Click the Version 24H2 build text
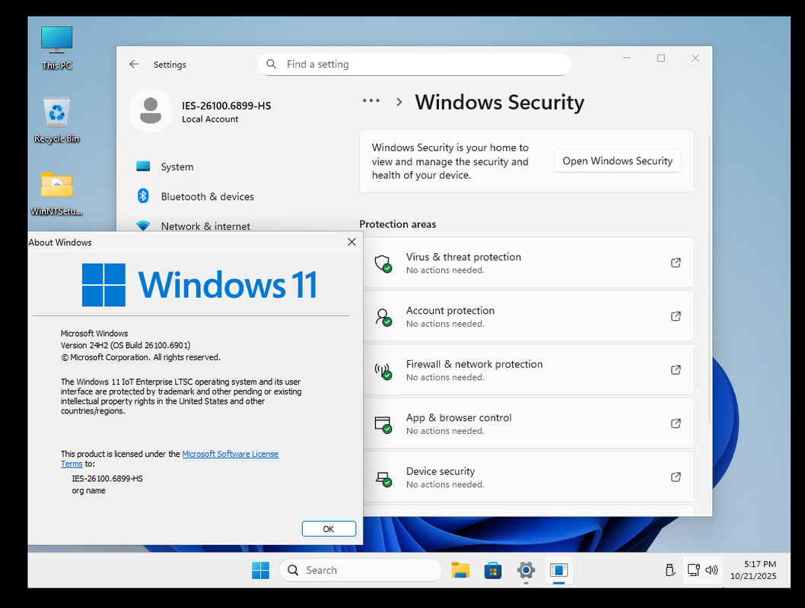 126,345
